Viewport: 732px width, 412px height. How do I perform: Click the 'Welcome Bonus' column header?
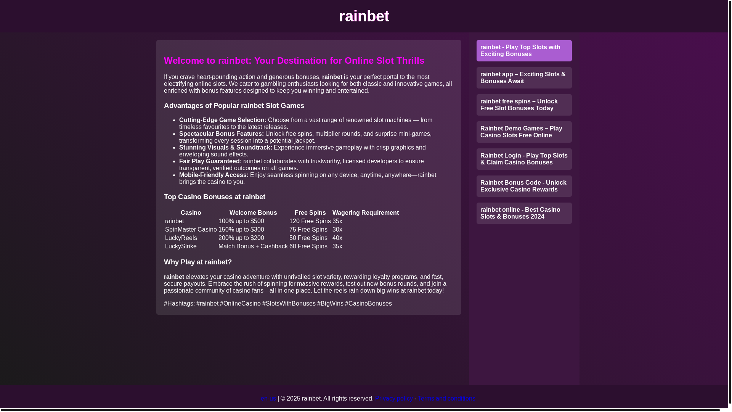[x=253, y=213]
